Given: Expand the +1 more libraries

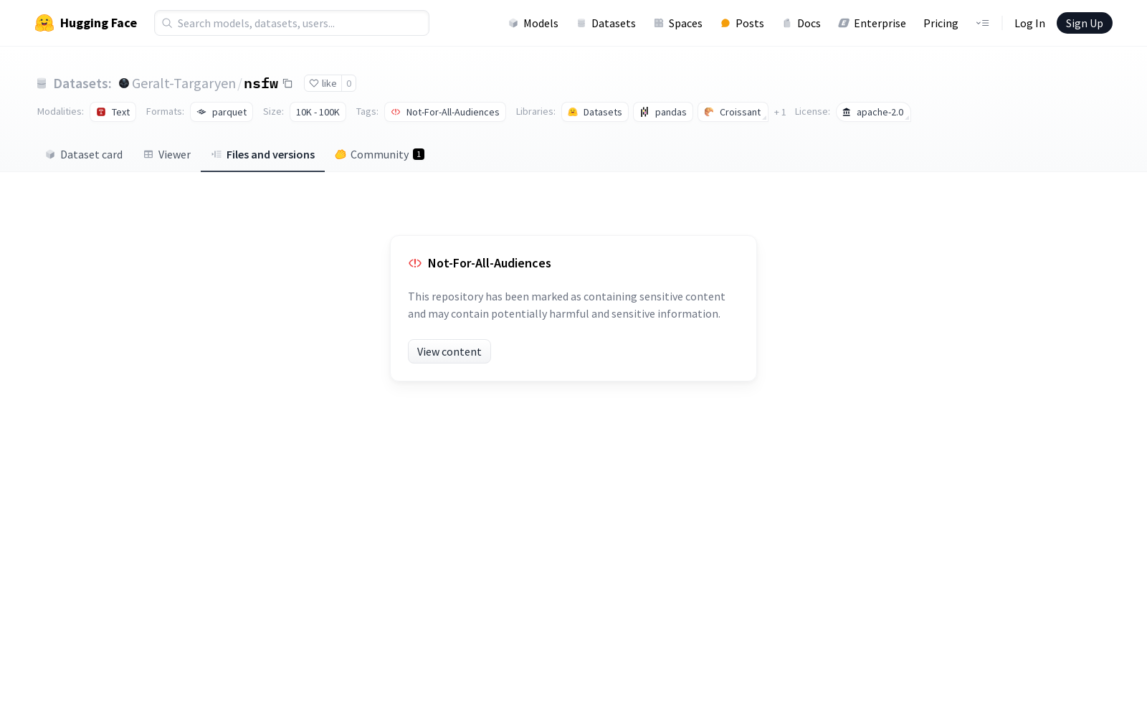Looking at the screenshot, I should [x=780, y=112].
